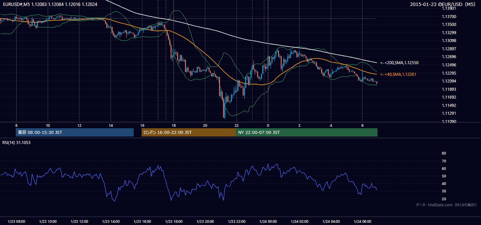Click price axis value 1.12696

449,57
